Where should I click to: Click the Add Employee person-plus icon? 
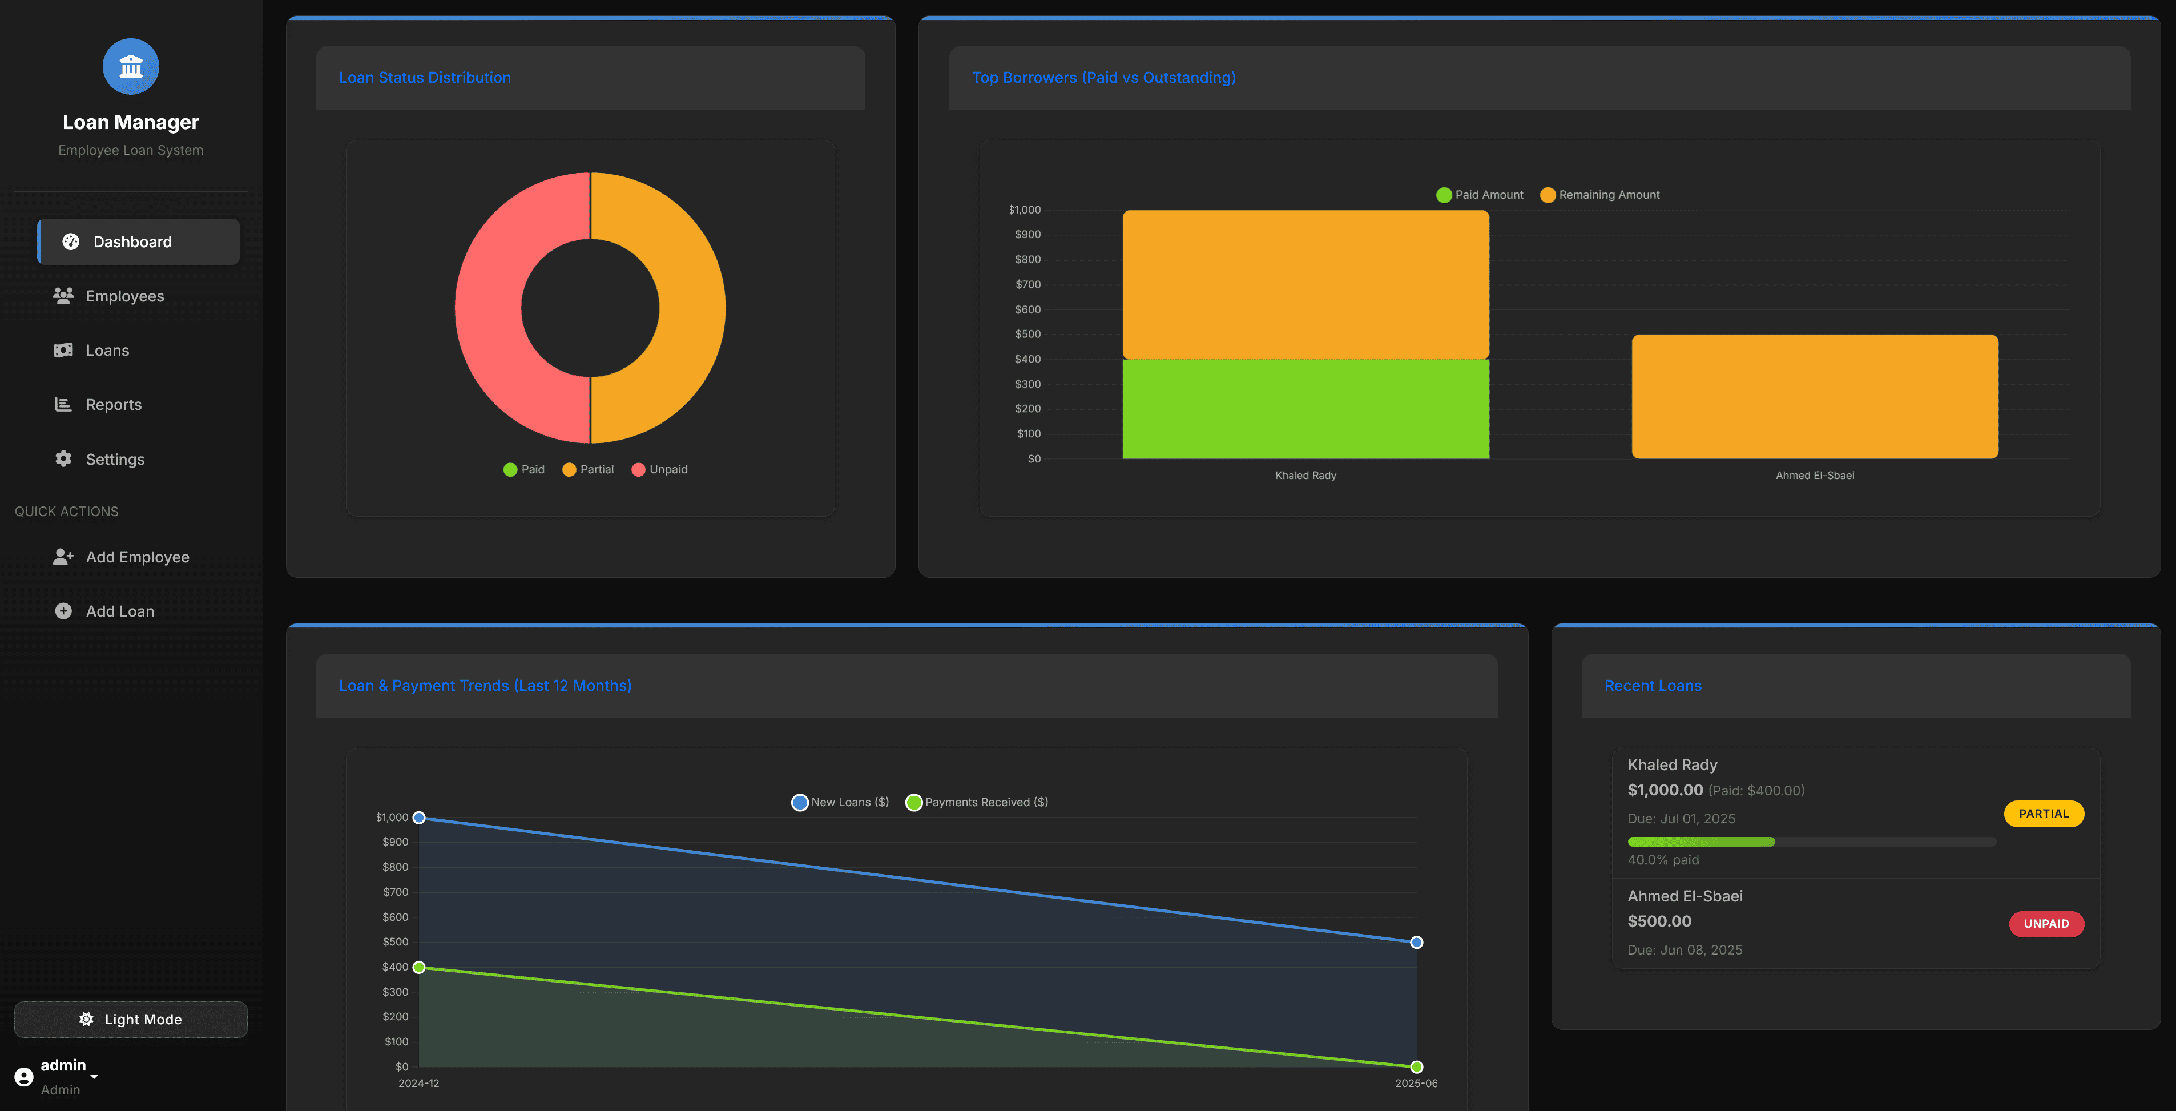(x=63, y=556)
